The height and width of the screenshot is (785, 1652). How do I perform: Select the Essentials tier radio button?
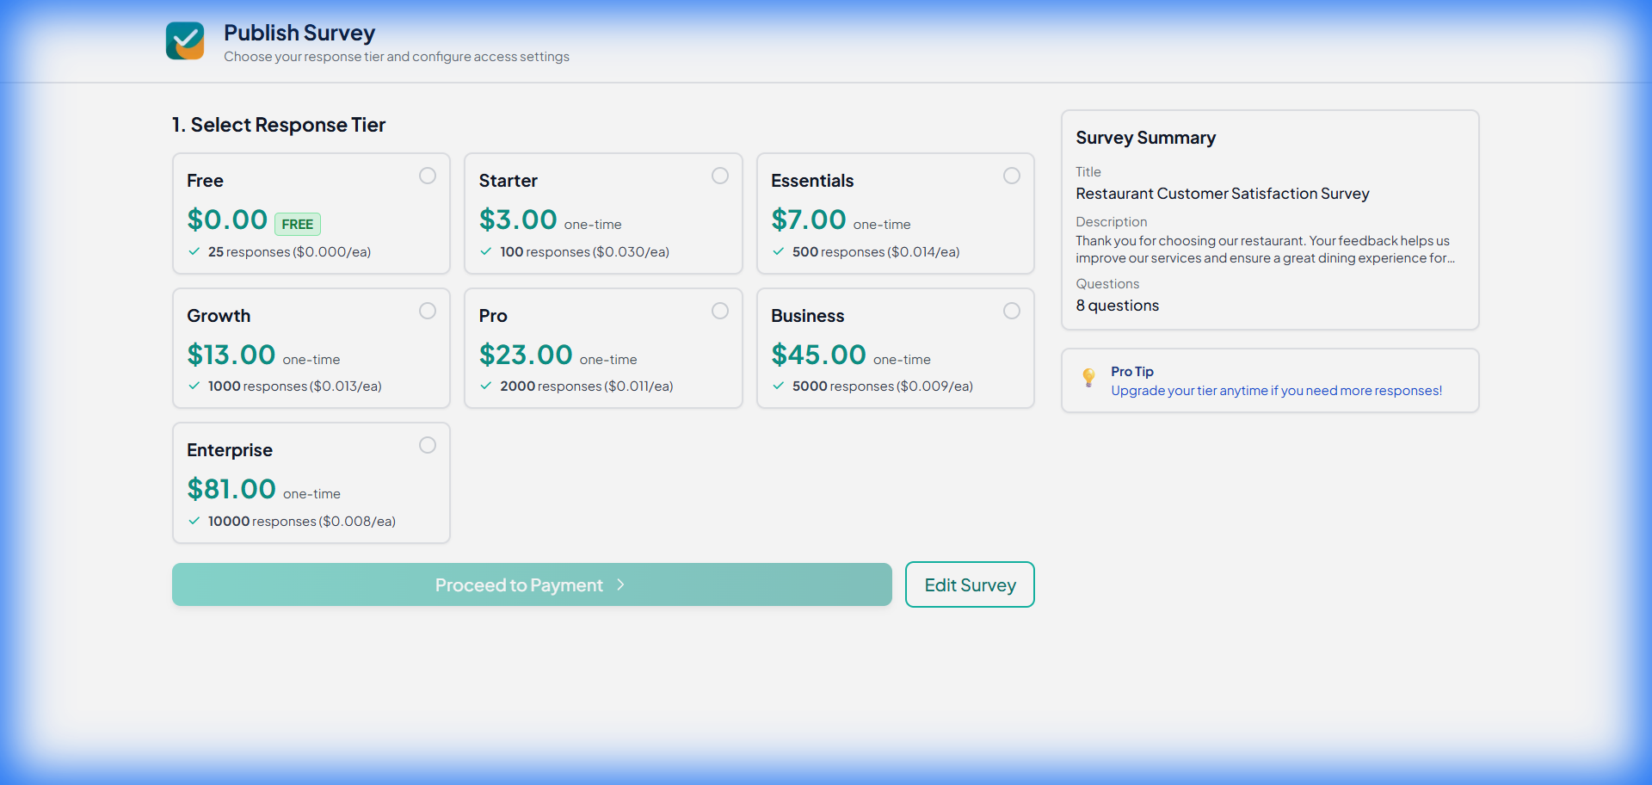click(1012, 176)
